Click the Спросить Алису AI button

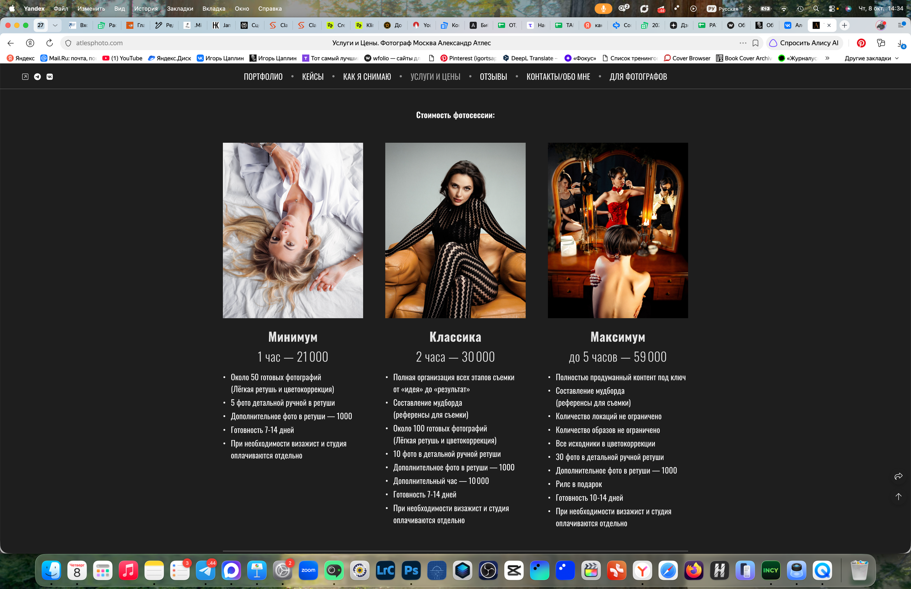(804, 43)
